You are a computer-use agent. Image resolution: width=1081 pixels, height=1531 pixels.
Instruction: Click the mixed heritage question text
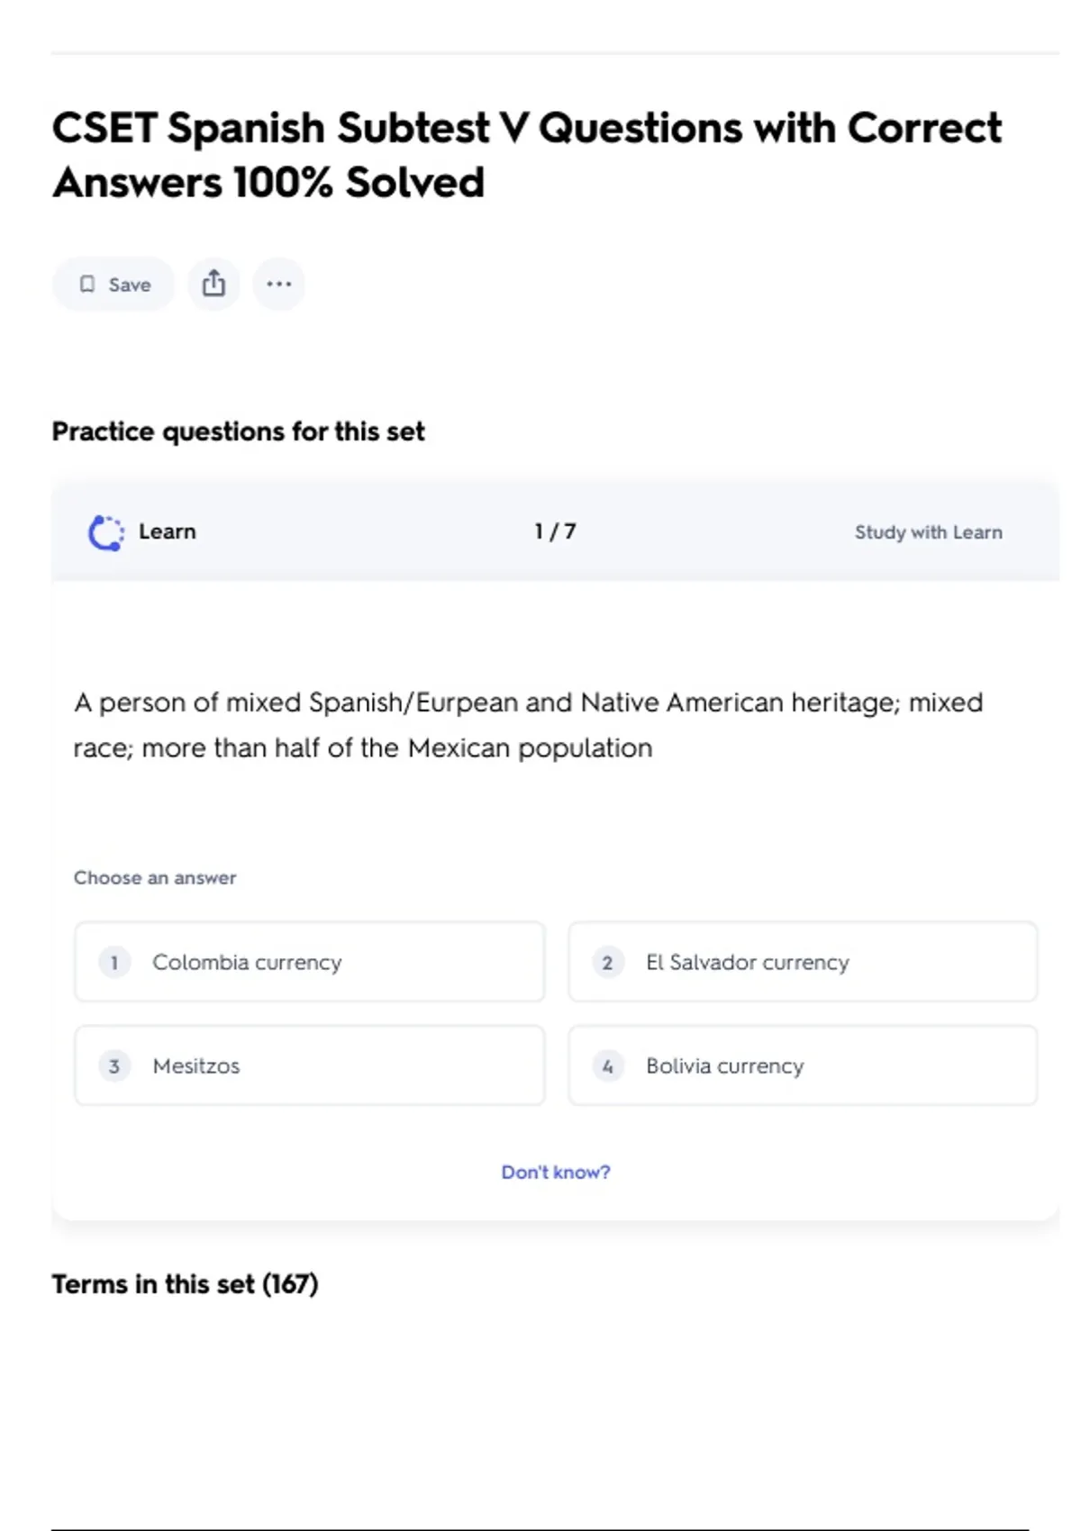pos(528,725)
